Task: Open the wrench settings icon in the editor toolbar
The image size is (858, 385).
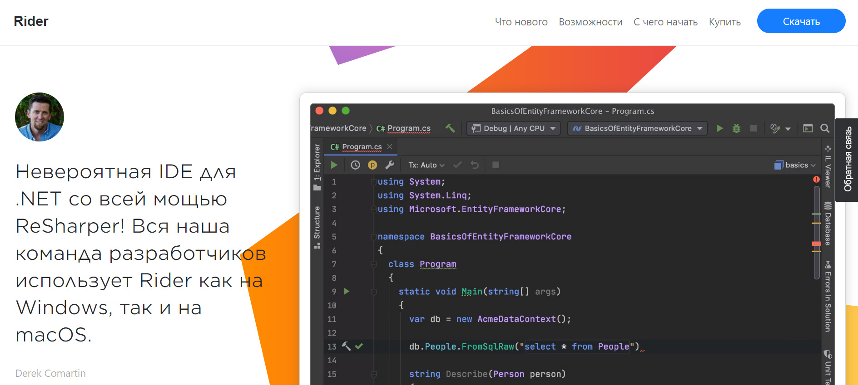Action: [390, 165]
